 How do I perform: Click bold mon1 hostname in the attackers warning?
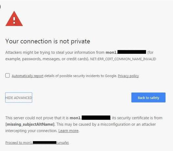111,52
